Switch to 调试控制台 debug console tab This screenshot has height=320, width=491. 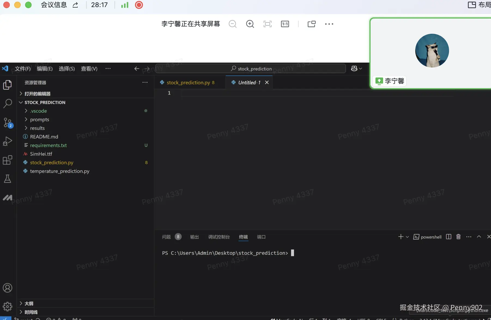[219, 237]
